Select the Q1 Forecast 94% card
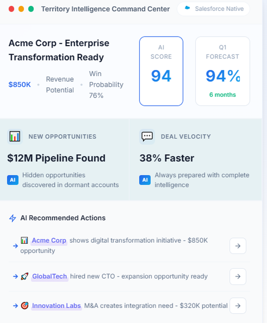267x323 pixels. click(x=222, y=71)
